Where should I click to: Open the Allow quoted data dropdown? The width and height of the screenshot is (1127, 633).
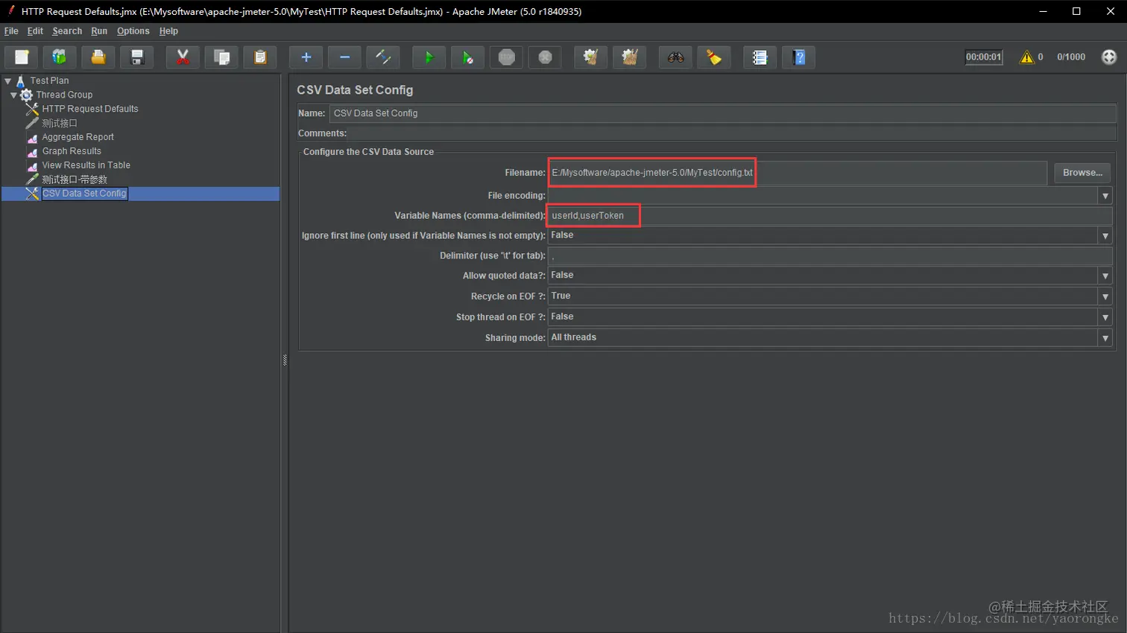click(1105, 276)
